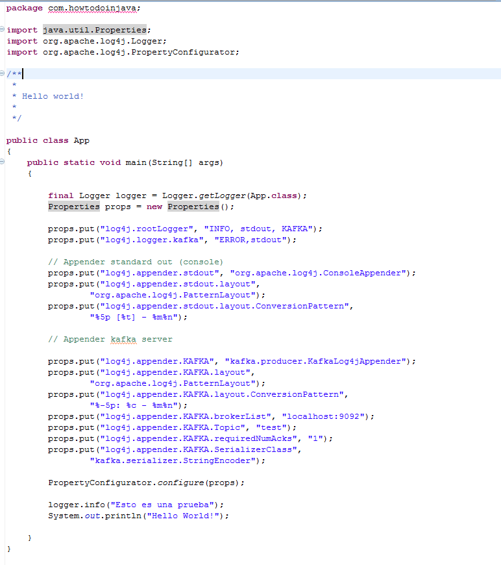Screen dimensions: 501x565
Task: Collapse the import statements fold marker
Action: coord(3,30)
